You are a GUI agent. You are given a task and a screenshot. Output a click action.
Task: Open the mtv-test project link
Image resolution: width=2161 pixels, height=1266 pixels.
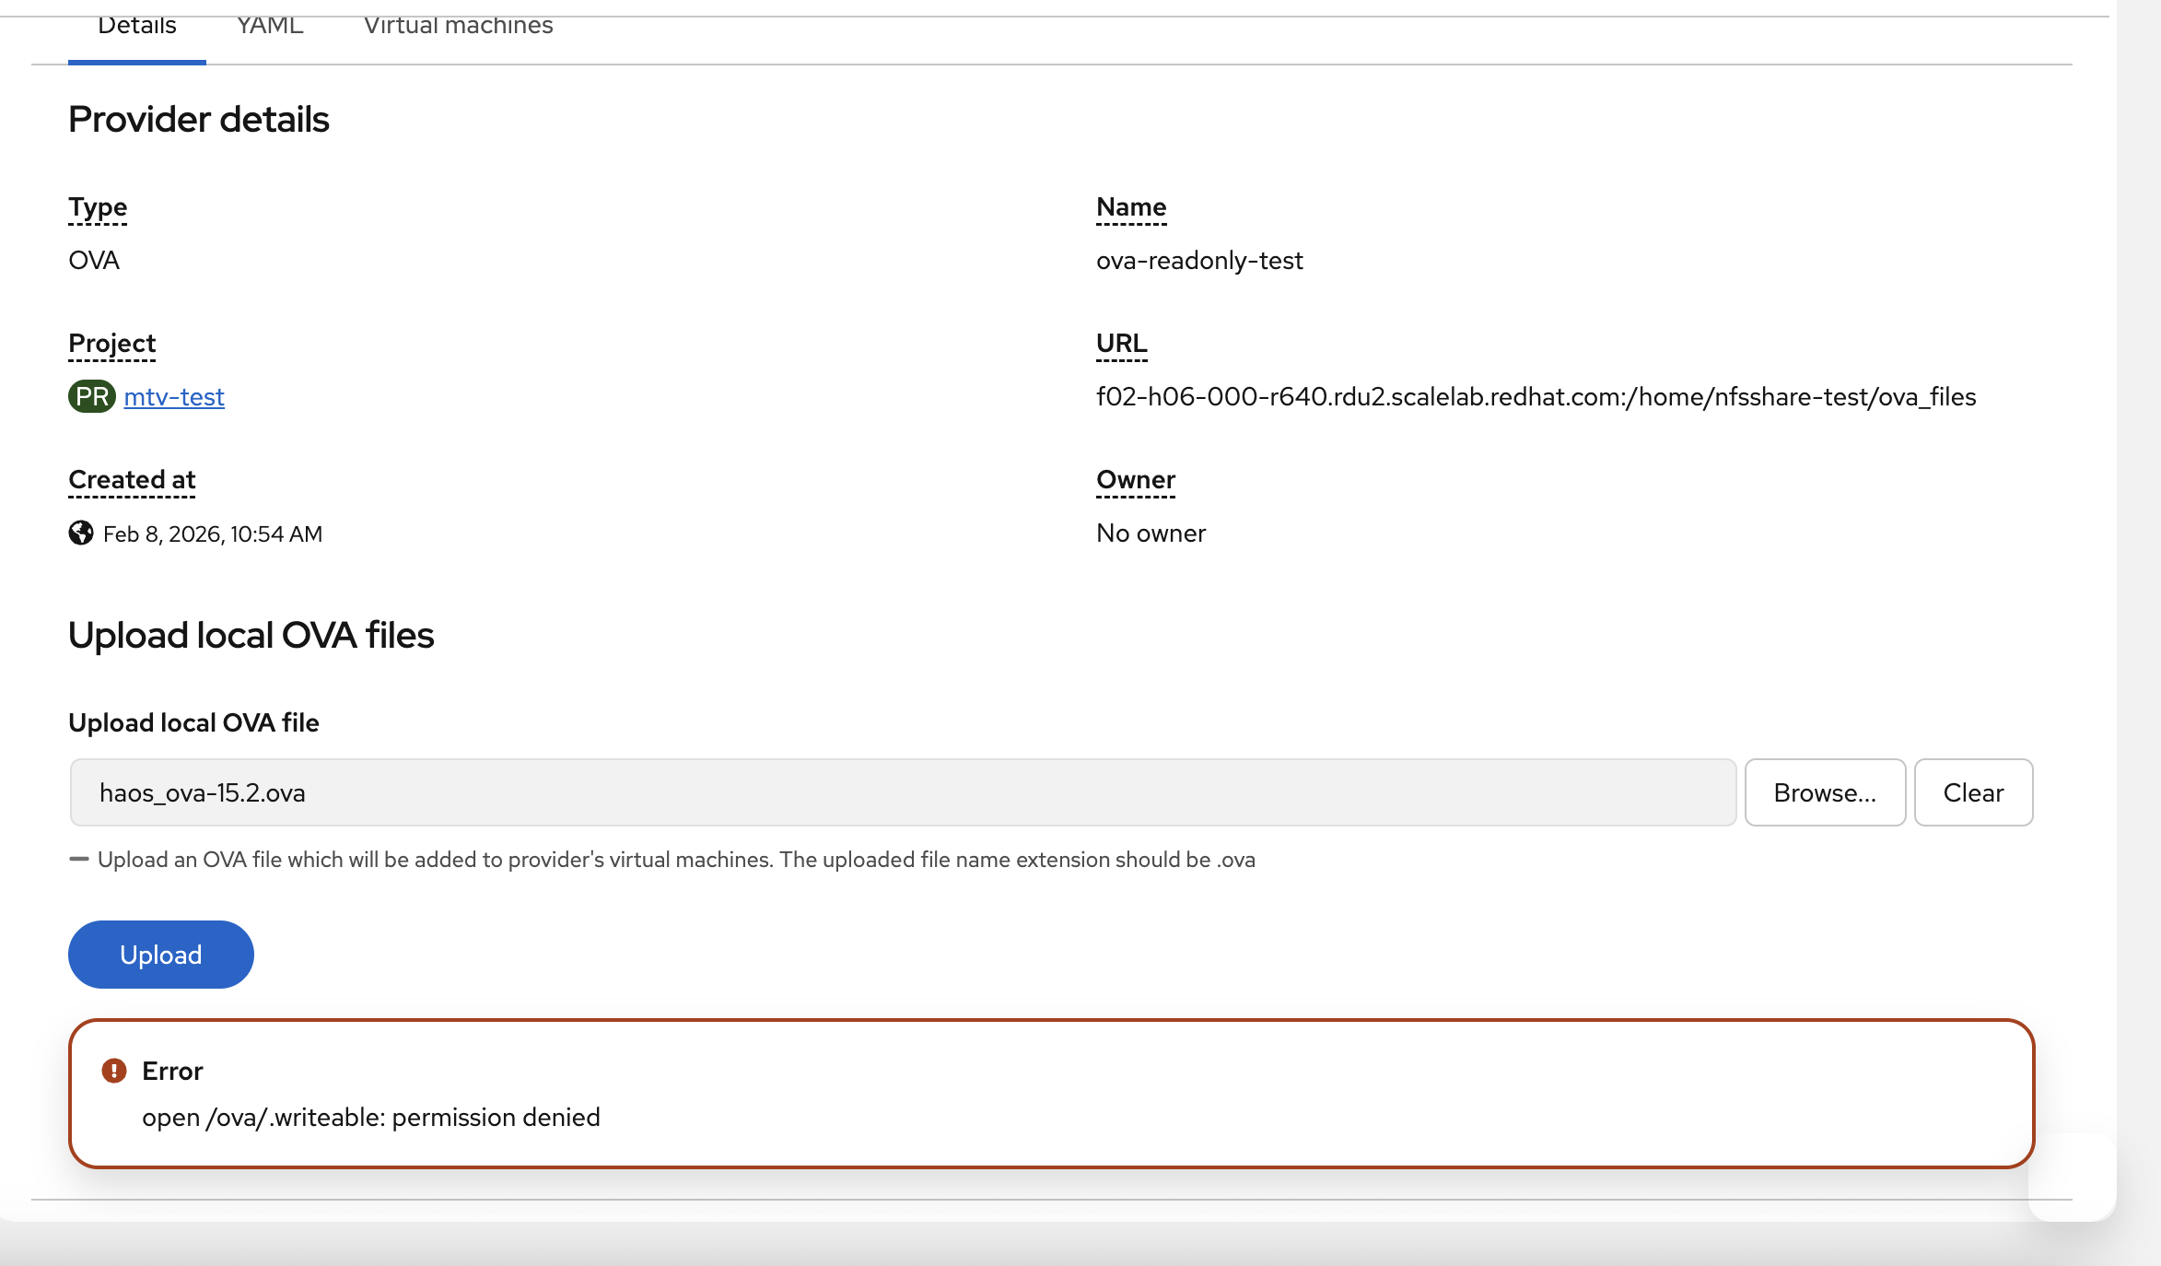(x=174, y=396)
